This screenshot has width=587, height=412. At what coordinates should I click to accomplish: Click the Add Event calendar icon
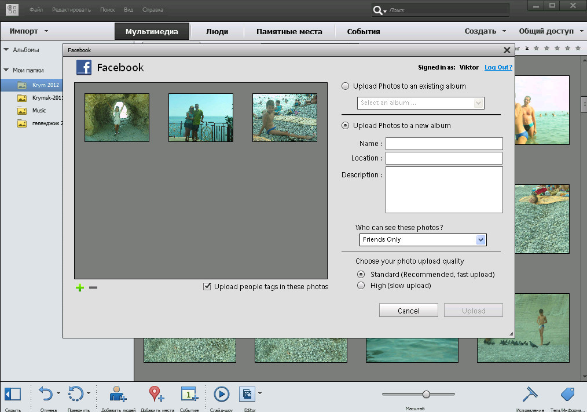[x=189, y=394]
